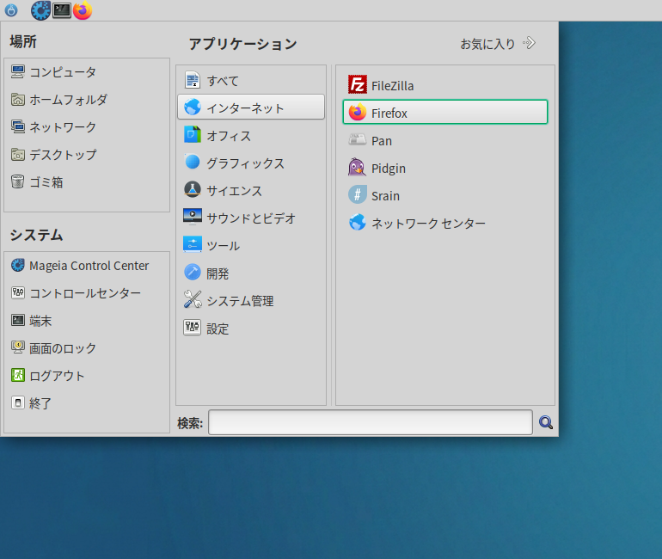Launch Firefox from top panel icon
The width and height of the screenshot is (662, 559).
pyautogui.click(x=83, y=10)
